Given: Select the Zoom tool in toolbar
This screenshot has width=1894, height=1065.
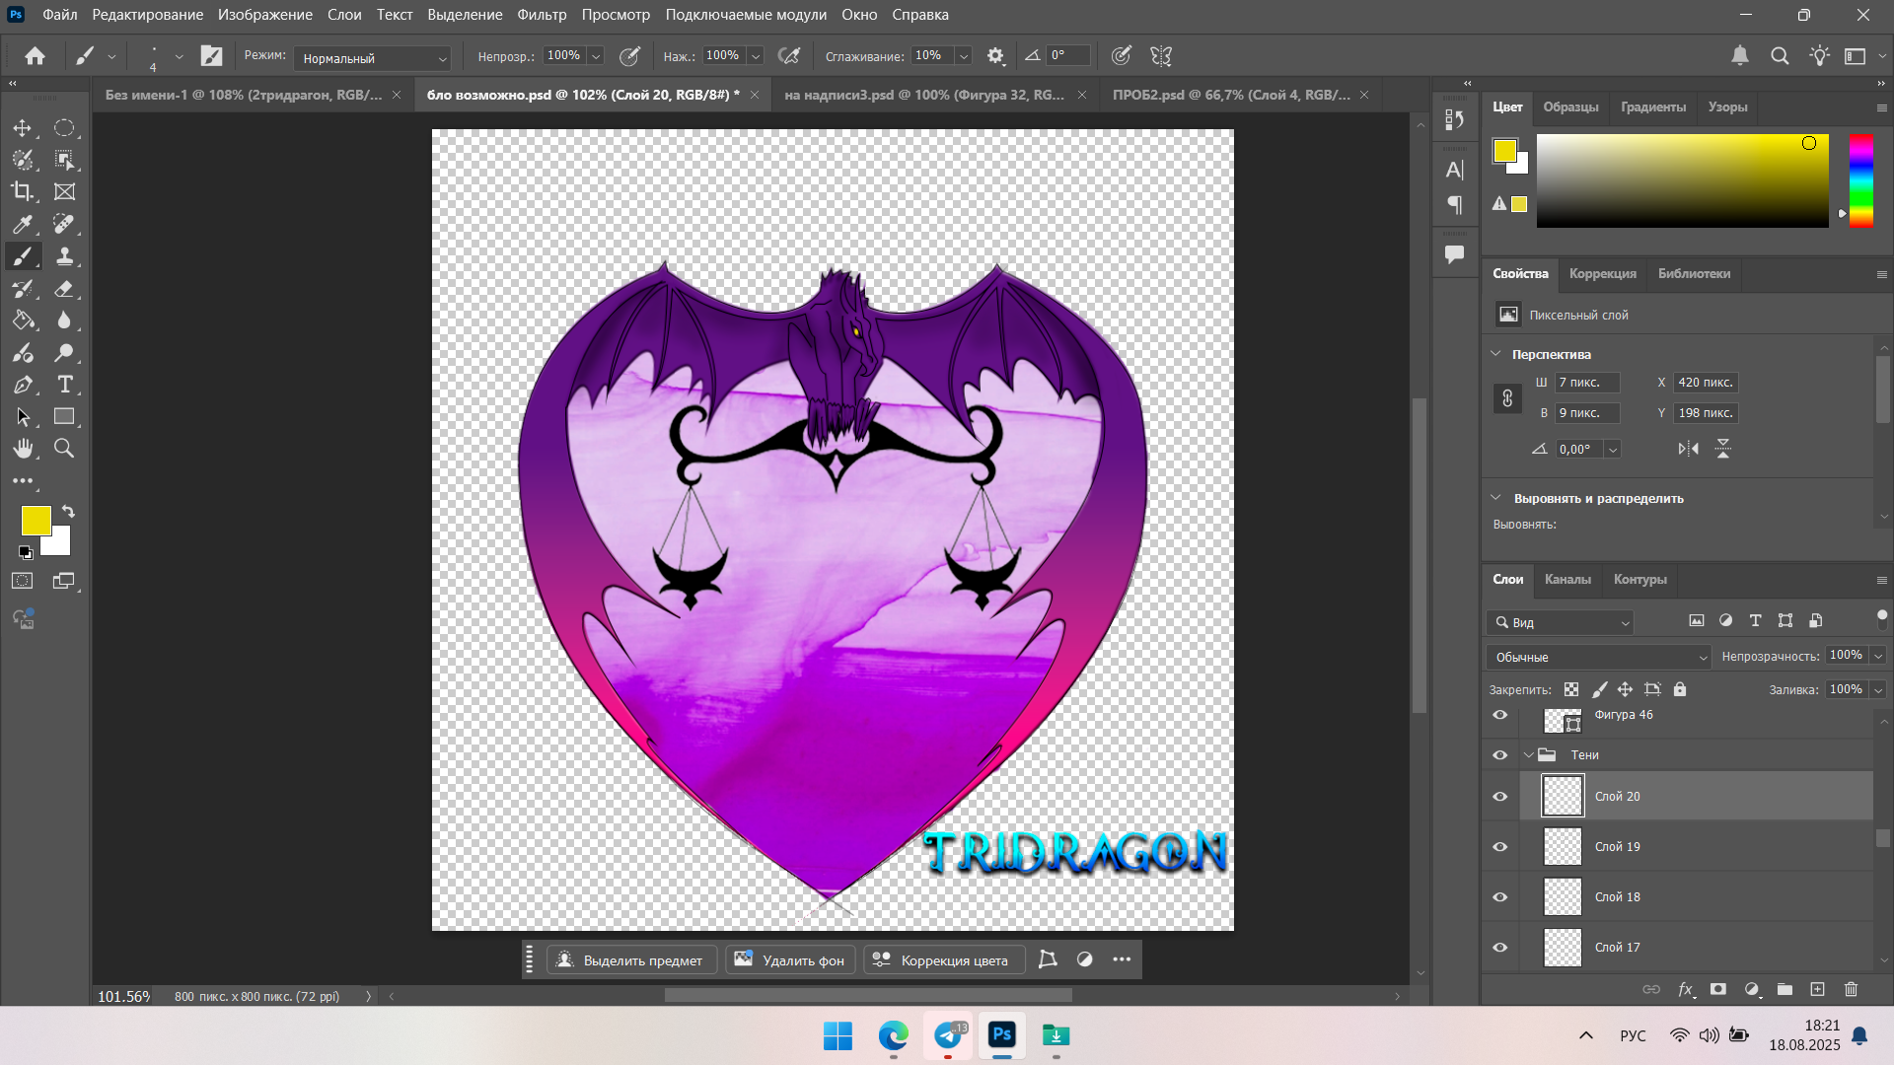Looking at the screenshot, I should pyautogui.click(x=64, y=449).
